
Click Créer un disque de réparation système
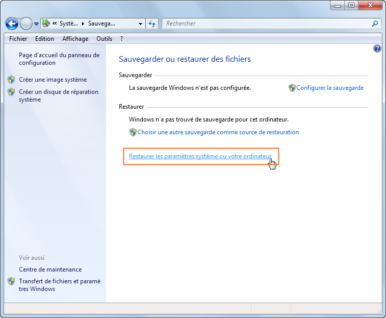click(59, 95)
